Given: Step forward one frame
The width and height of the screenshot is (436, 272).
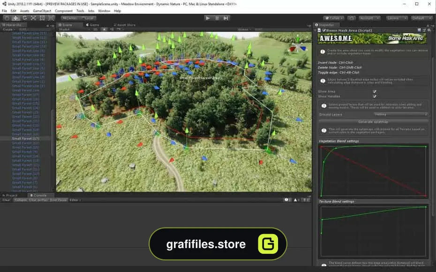Looking at the screenshot, I should tap(226, 18).
